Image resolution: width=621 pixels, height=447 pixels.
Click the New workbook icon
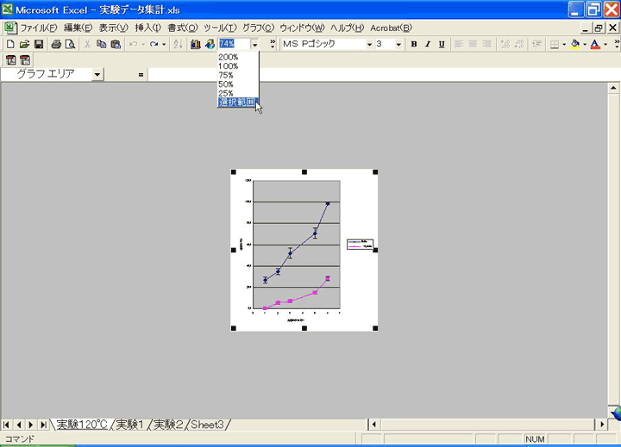pos(9,44)
